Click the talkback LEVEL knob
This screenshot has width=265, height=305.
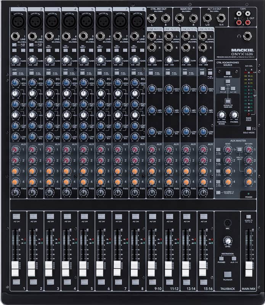[228, 241]
